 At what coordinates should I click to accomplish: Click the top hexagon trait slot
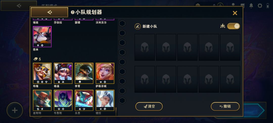click(x=122, y=23)
